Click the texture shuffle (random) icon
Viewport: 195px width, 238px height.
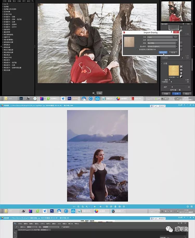click(x=181, y=67)
